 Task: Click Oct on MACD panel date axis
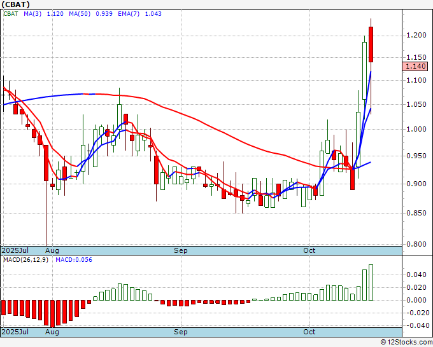coord(309,332)
